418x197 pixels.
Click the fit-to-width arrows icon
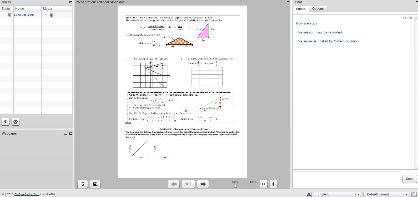point(263,184)
